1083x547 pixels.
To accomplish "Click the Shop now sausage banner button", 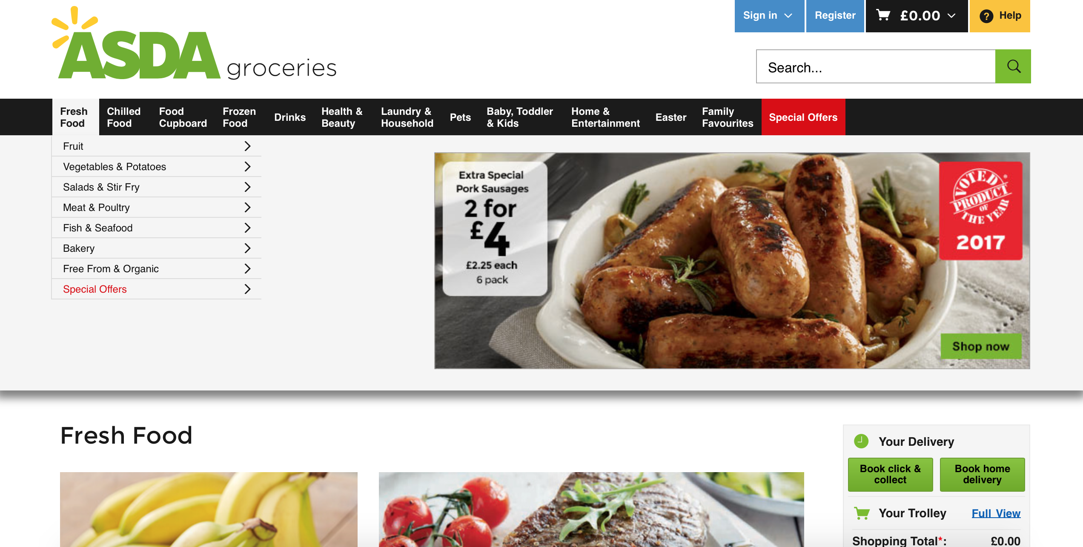I will (x=981, y=346).
